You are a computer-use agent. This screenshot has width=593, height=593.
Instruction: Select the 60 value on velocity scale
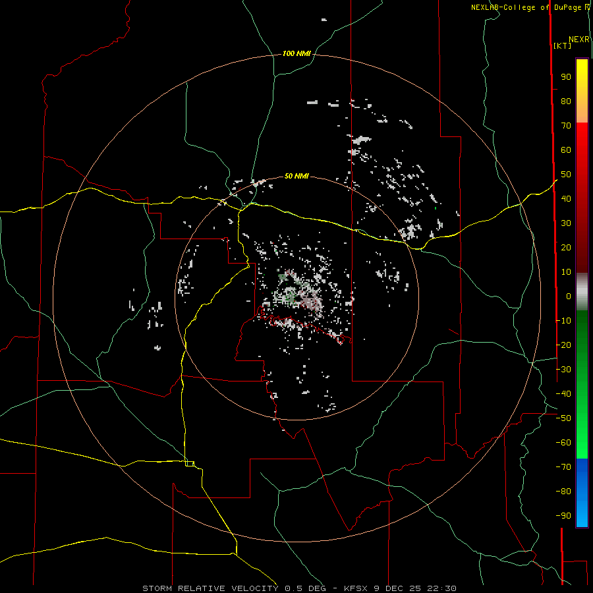click(566, 150)
